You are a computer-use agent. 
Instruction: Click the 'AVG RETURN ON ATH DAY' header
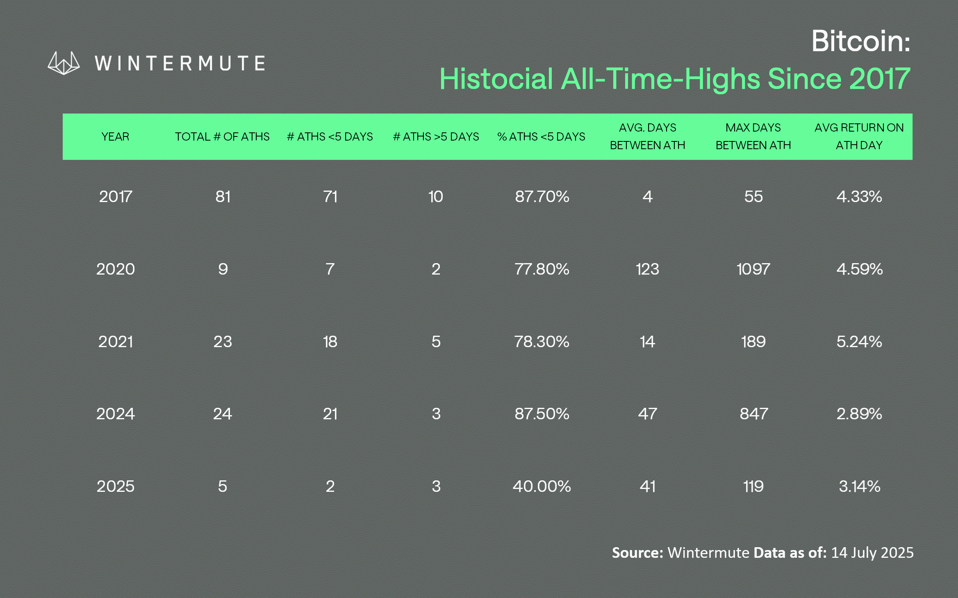(x=859, y=136)
